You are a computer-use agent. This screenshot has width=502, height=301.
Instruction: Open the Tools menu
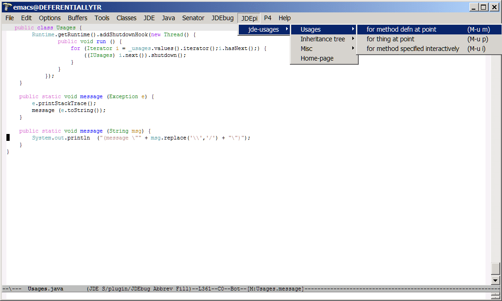click(x=102, y=18)
